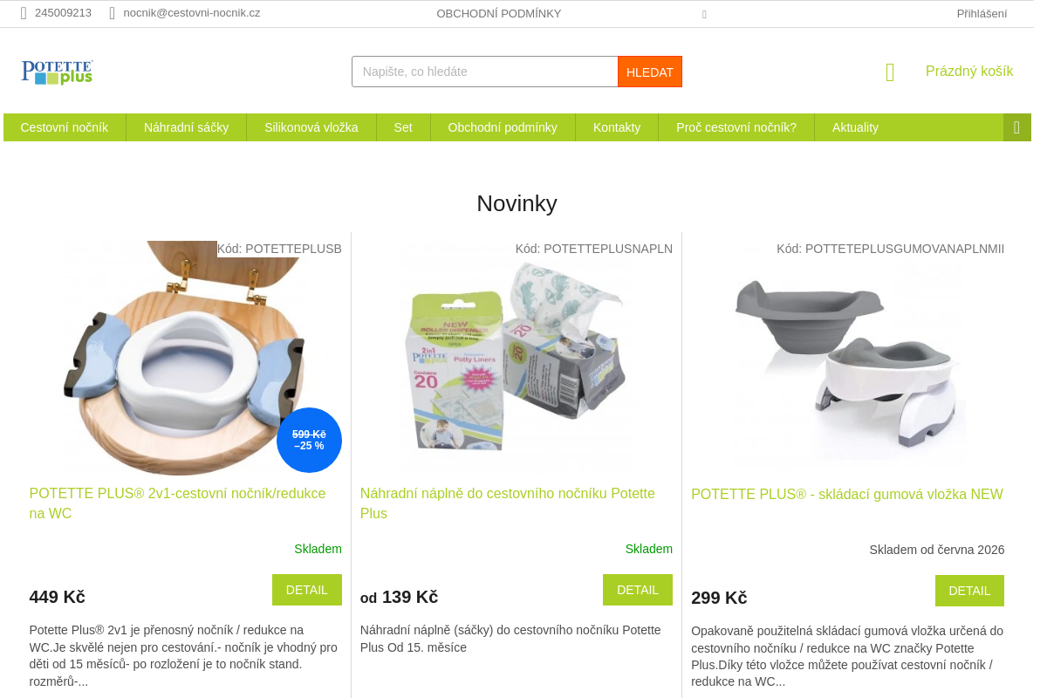
Task: Expand the menu overflow arrow icon
Action: point(1017,127)
